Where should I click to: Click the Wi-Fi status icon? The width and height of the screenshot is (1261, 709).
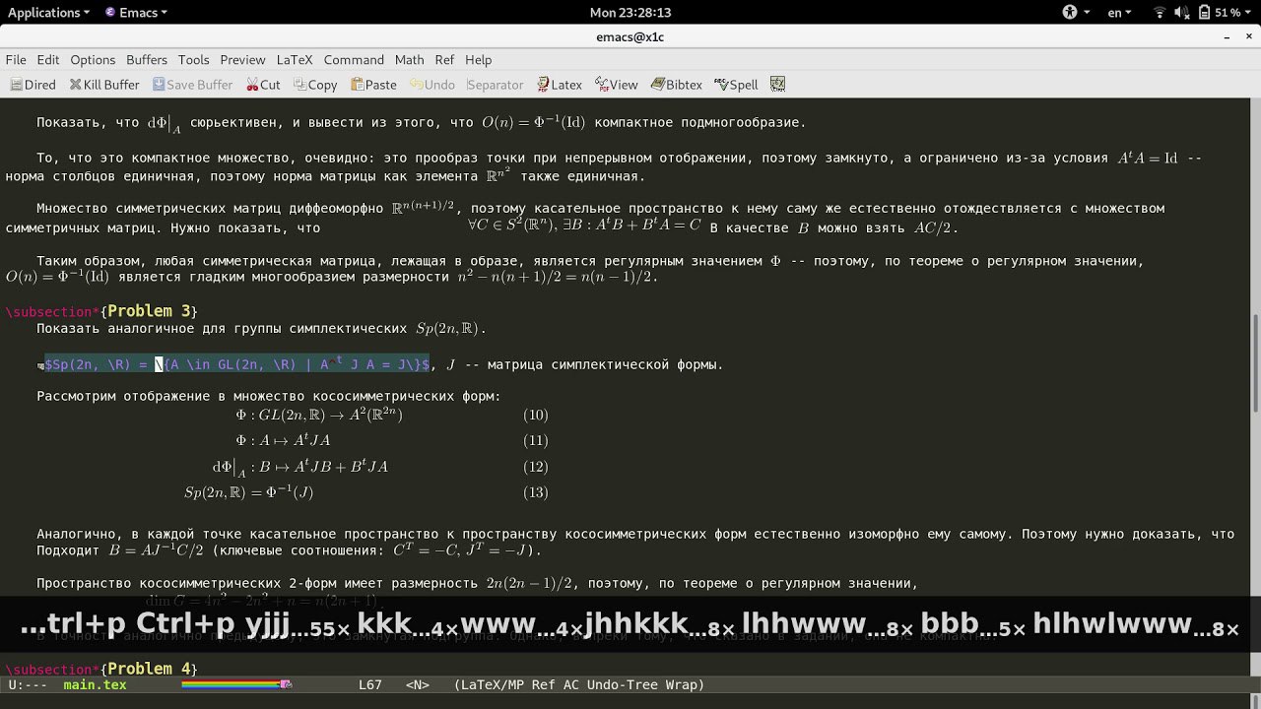pos(1160,12)
